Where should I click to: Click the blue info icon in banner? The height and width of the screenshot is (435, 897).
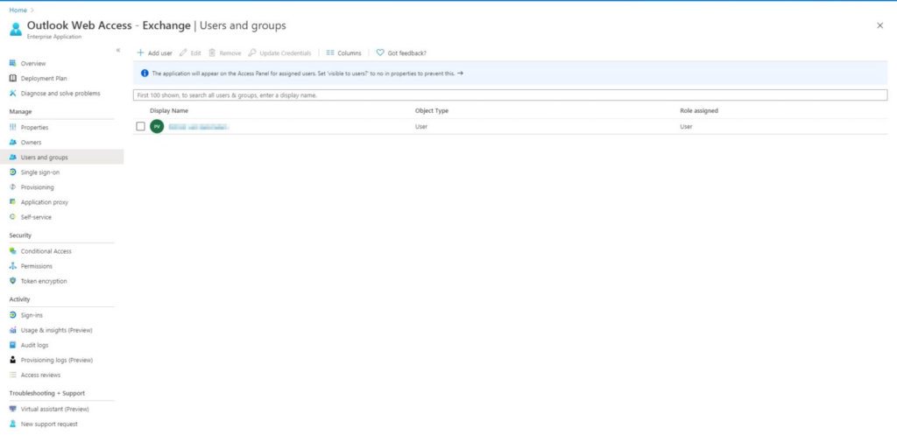pyautogui.click(x=145, y=74)
